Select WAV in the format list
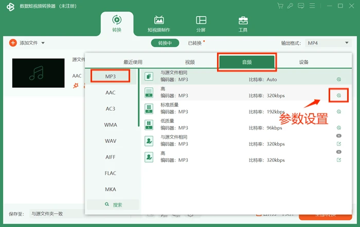360x227 pixels. click(111, 141)
